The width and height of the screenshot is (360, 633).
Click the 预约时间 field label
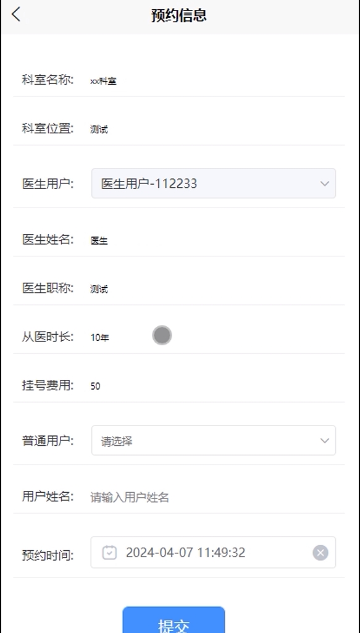(48, 555)
